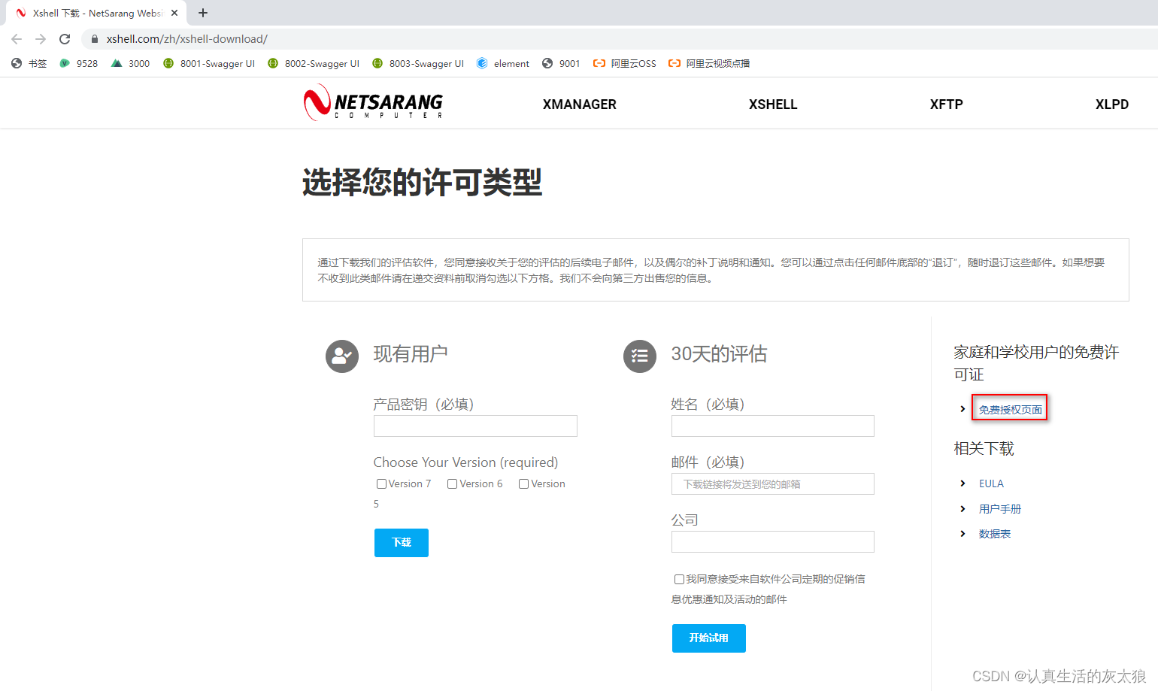Click the browser back arrow
This screenshot has height=691, width=1158.
(x=17, y=39)
